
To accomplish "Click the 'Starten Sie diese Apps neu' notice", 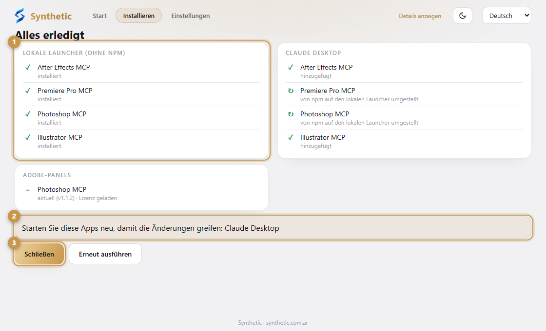I will click(x=273, y=228).
